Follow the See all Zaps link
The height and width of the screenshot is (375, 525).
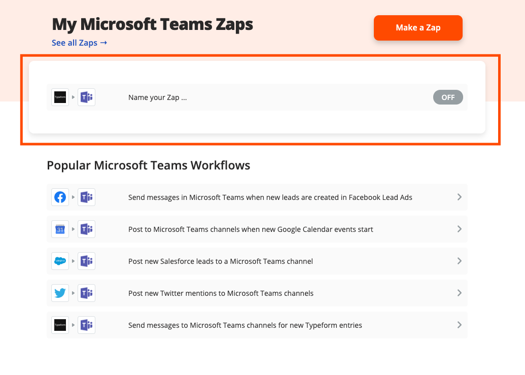tap(79, 43)
